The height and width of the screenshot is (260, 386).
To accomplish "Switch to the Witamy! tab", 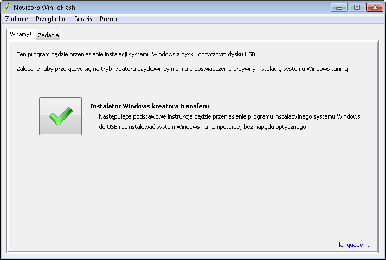I will tap(21, 34).
